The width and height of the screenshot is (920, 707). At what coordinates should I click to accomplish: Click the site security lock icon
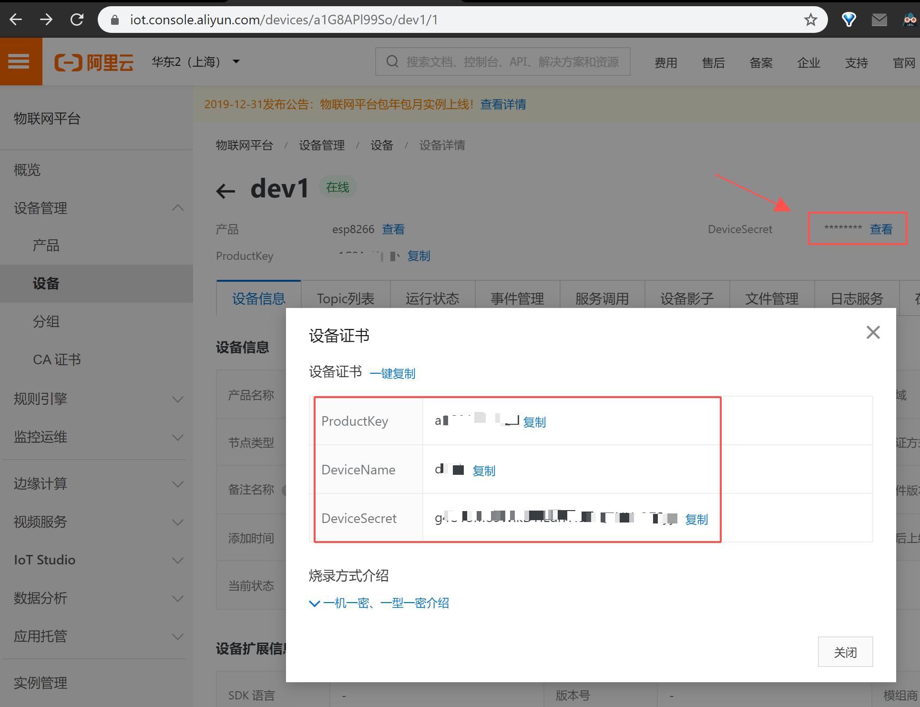pos(114,20)
